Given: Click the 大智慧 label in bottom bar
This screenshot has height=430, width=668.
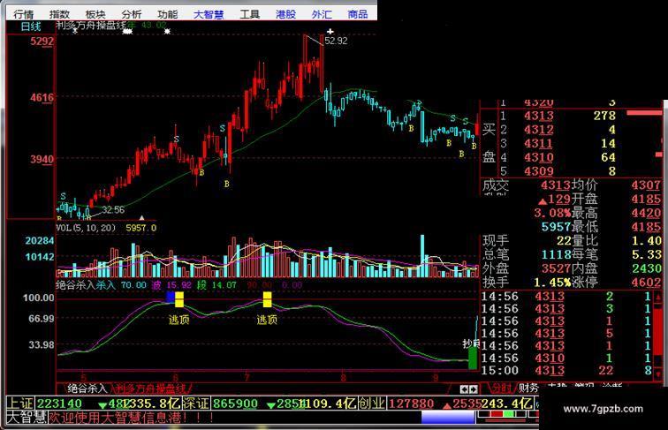Looking at the screenshot, I should [x=27, y=418].
